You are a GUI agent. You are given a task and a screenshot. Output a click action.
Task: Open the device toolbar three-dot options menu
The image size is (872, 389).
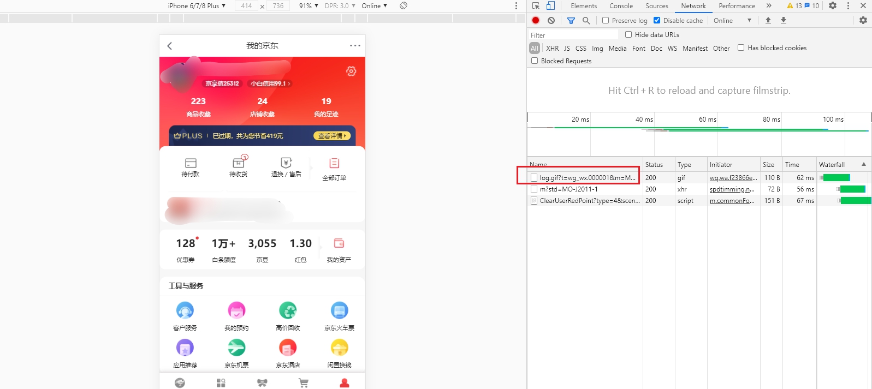point(516,5)
